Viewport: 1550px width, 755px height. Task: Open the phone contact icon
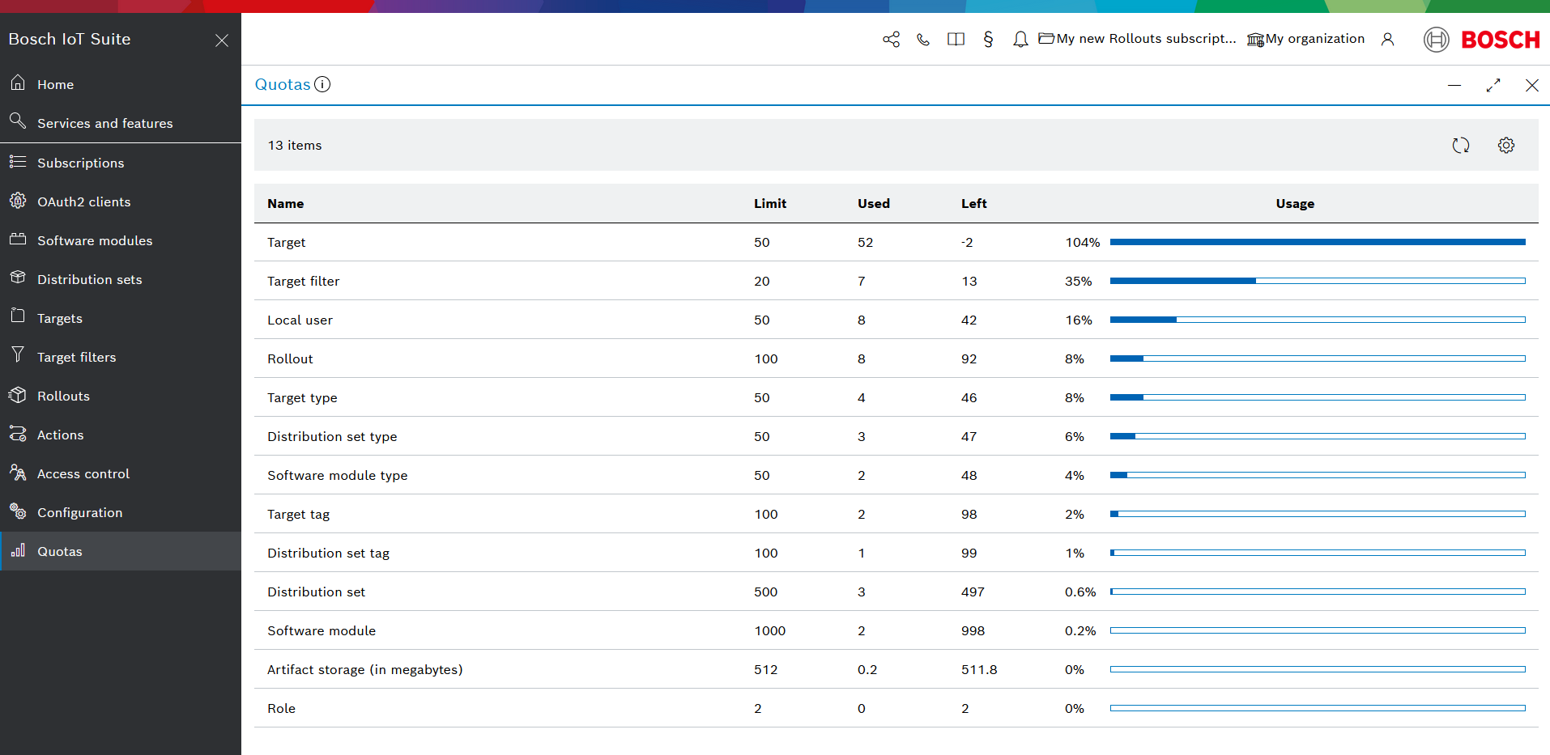click(x=923, y=40)
